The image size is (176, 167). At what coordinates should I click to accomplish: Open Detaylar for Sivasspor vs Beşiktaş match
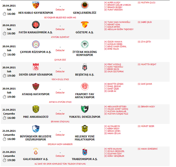60,71
